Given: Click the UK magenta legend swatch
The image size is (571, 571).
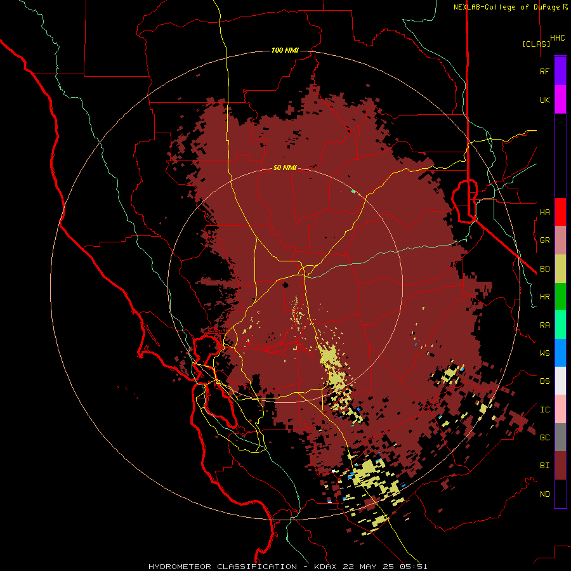Looking at the screenshot, I should click(x=560, y=100).
